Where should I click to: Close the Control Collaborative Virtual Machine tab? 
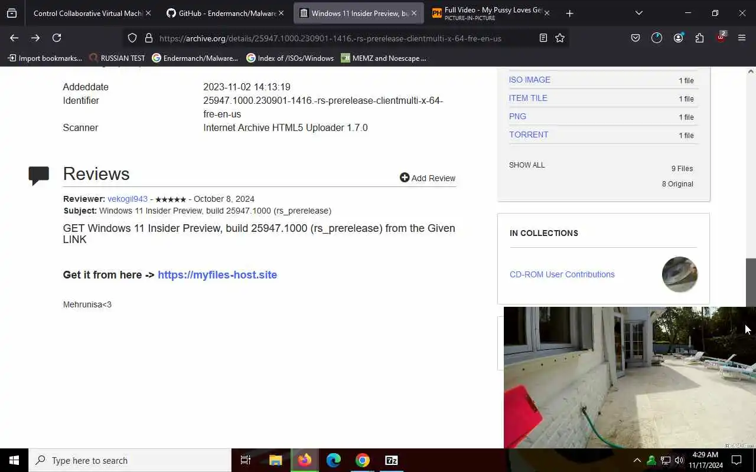click(x=148, y=13)
